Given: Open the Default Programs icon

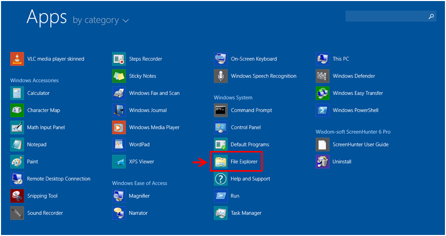Looking at the screenshot, I should coord(221,145).
